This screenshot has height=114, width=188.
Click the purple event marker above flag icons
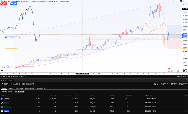(169, 69)
